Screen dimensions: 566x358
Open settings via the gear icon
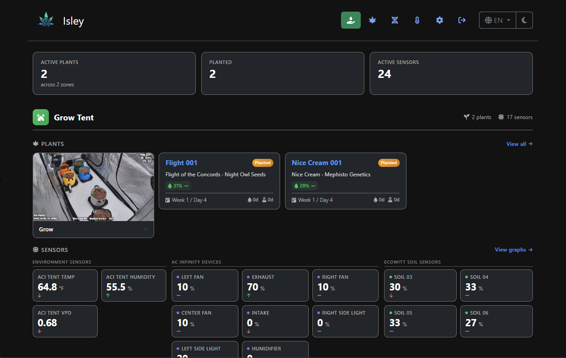(x=439, y=20)
